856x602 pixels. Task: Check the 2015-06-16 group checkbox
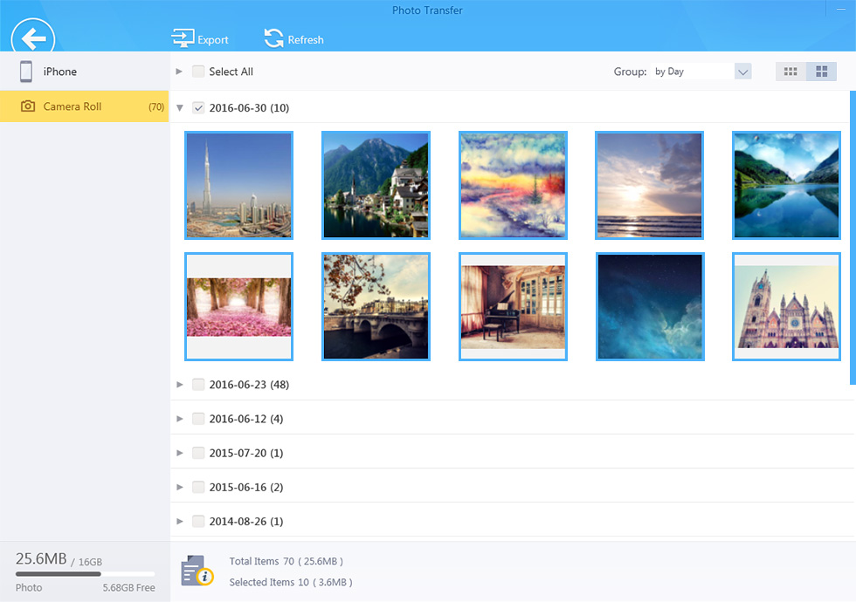198,487
